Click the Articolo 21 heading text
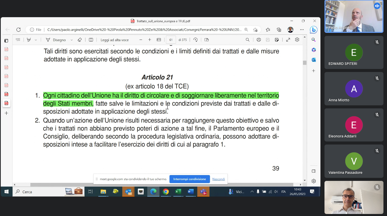The height and width of the screenshot is (216, 387). (157, 77)
